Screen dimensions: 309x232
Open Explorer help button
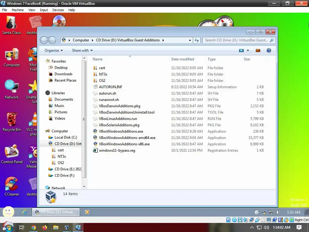tap(269, 50)
